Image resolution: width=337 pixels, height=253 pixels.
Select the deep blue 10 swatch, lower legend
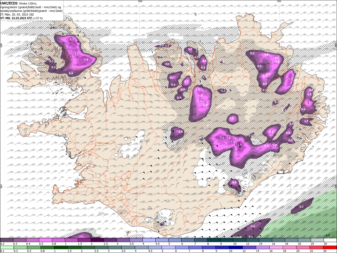(235, 247)
